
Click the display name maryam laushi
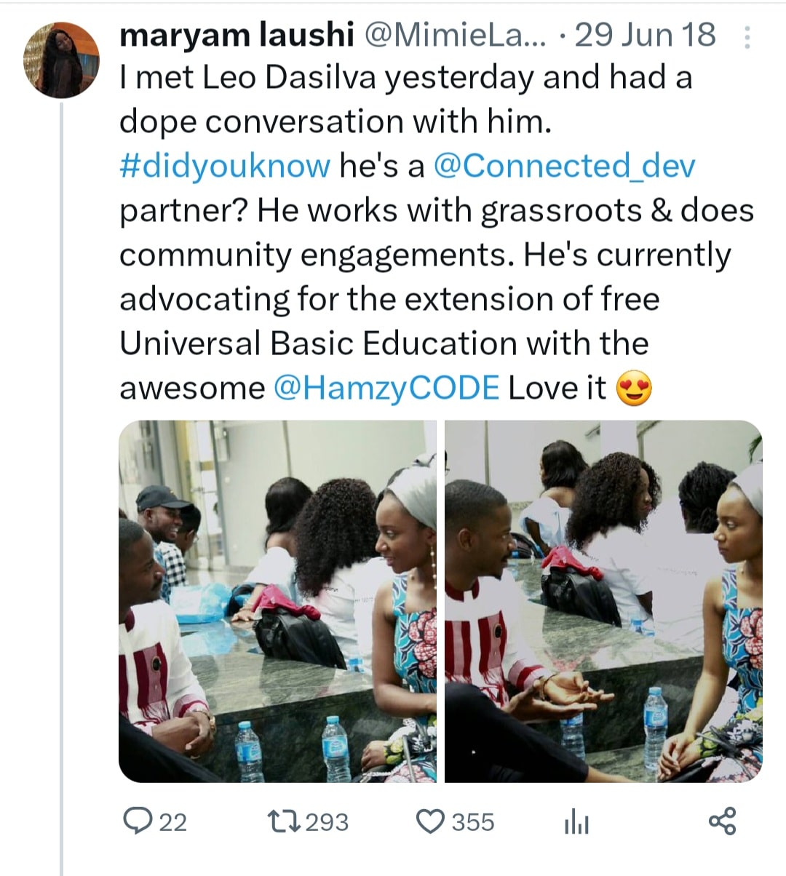[x=235, y=35]
